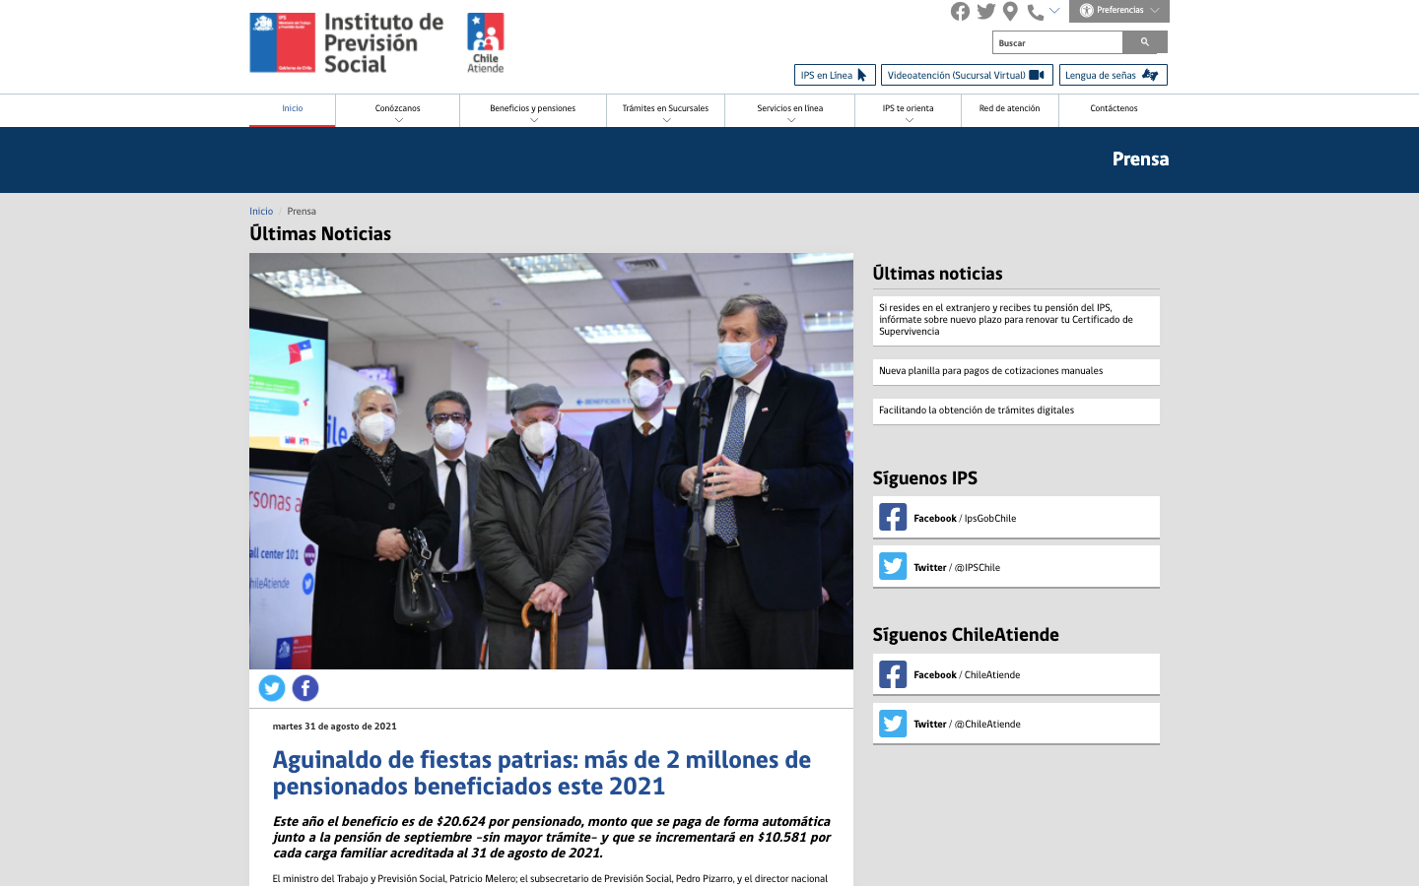Share article via round Twitter icon
The height and width of the screenshot is (886, 1419).
pyautogui.click(x=272, y=688)
